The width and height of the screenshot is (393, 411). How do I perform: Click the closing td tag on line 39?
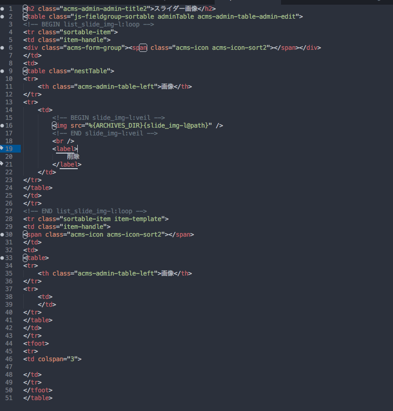click(47, 305)
